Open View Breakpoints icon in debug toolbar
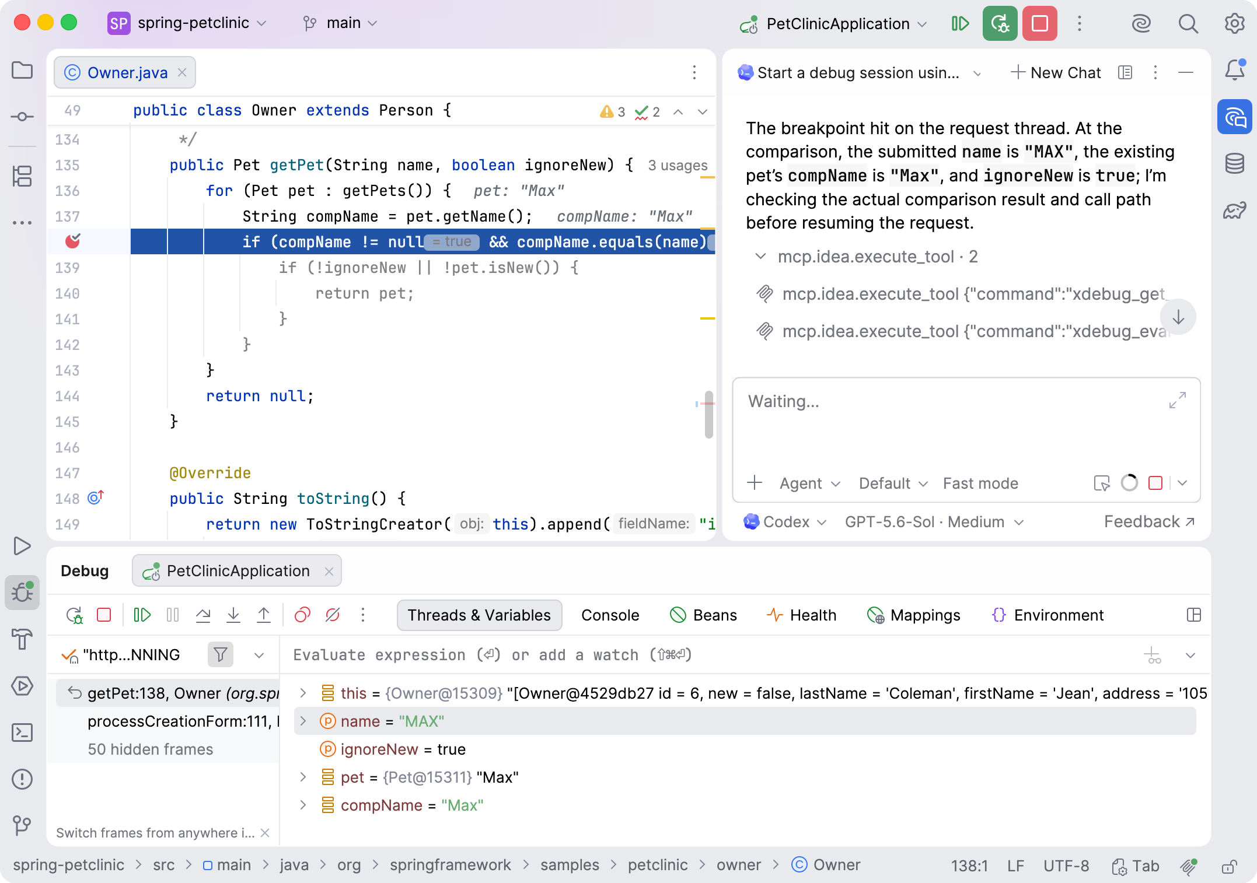1257x883 pixels. (x=302, y=615)
